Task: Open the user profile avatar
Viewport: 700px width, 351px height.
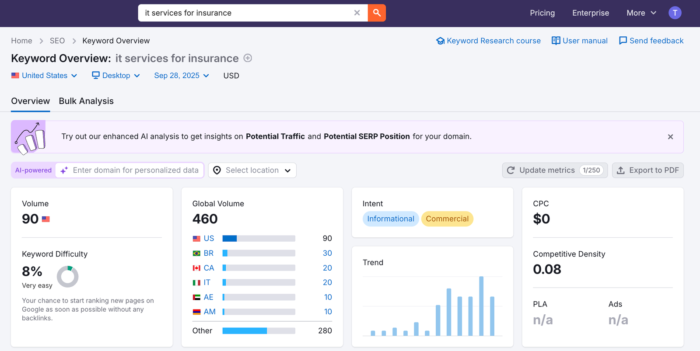Action: tap(675, 13)
